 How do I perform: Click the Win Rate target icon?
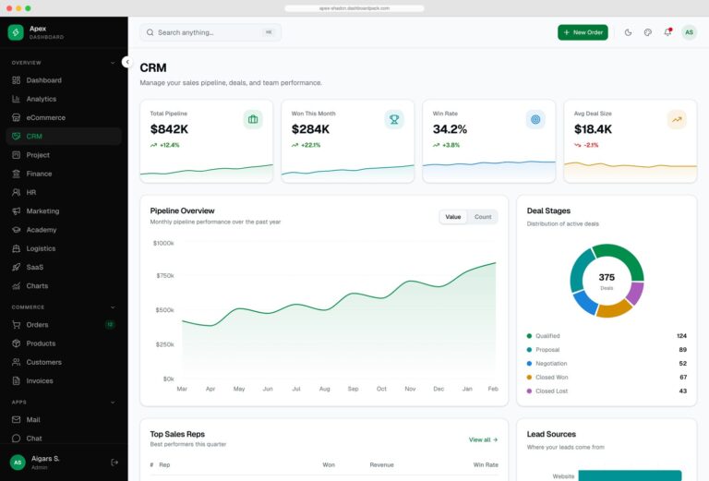point(535,119)
